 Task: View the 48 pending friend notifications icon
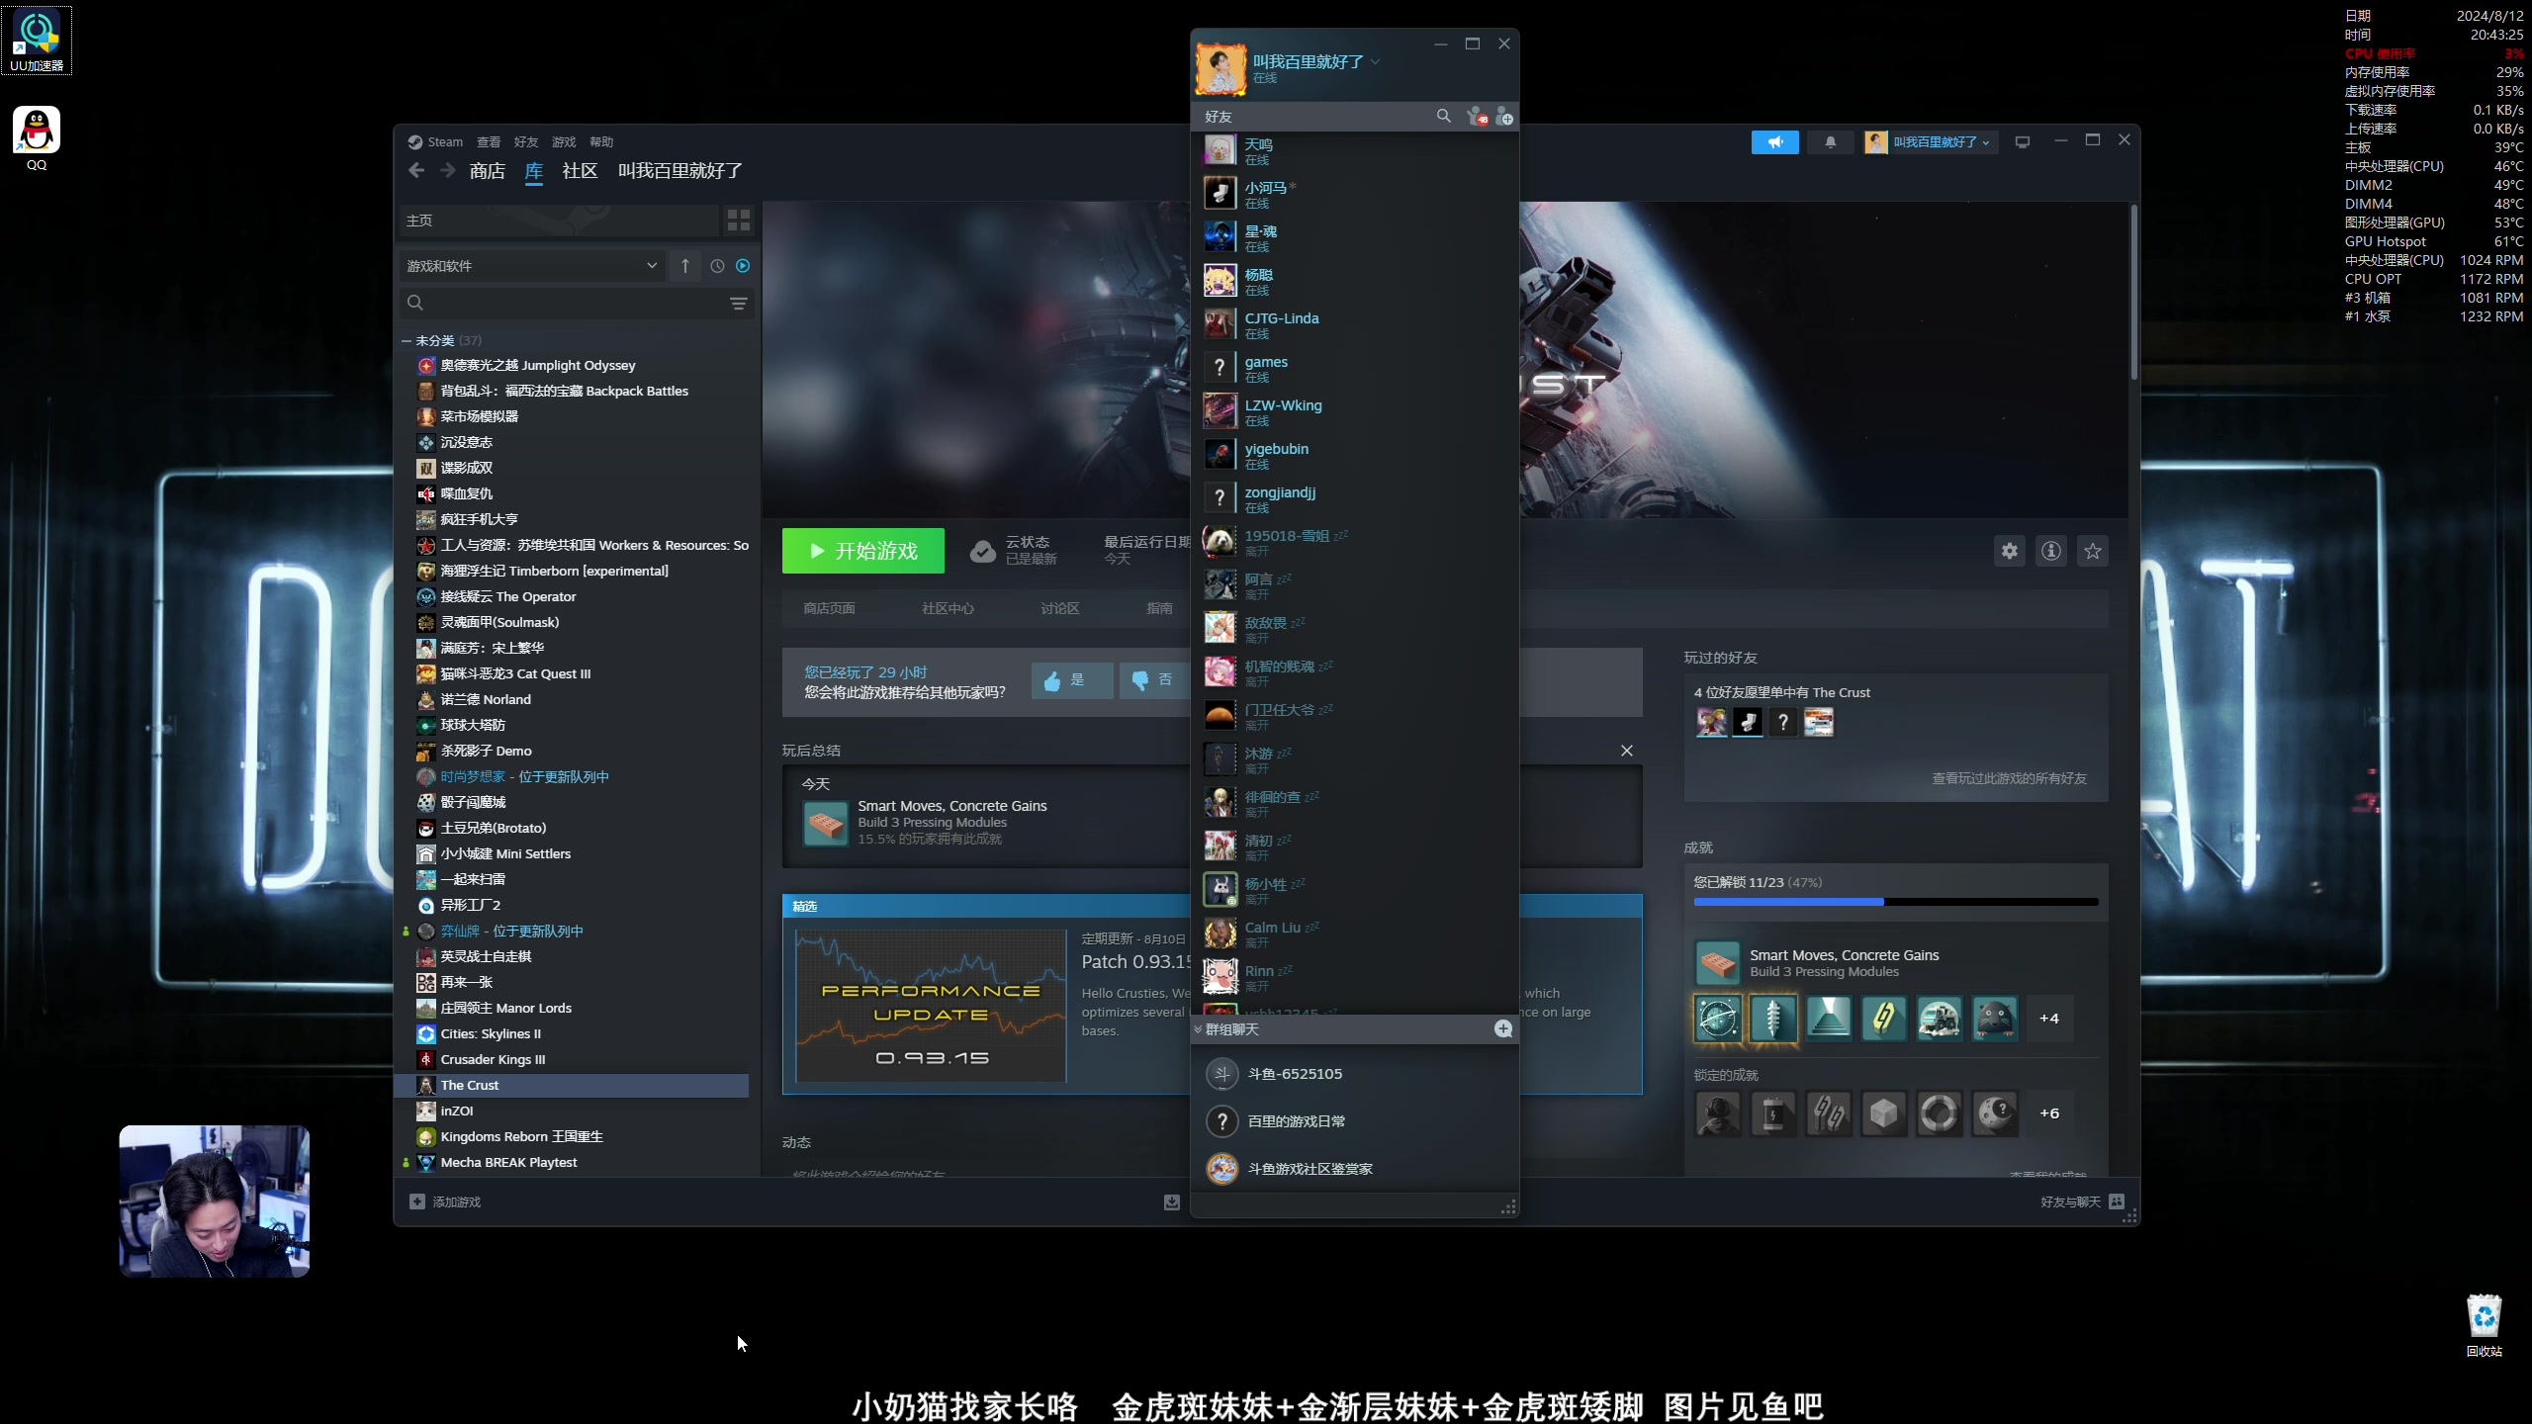point(1480,116)
